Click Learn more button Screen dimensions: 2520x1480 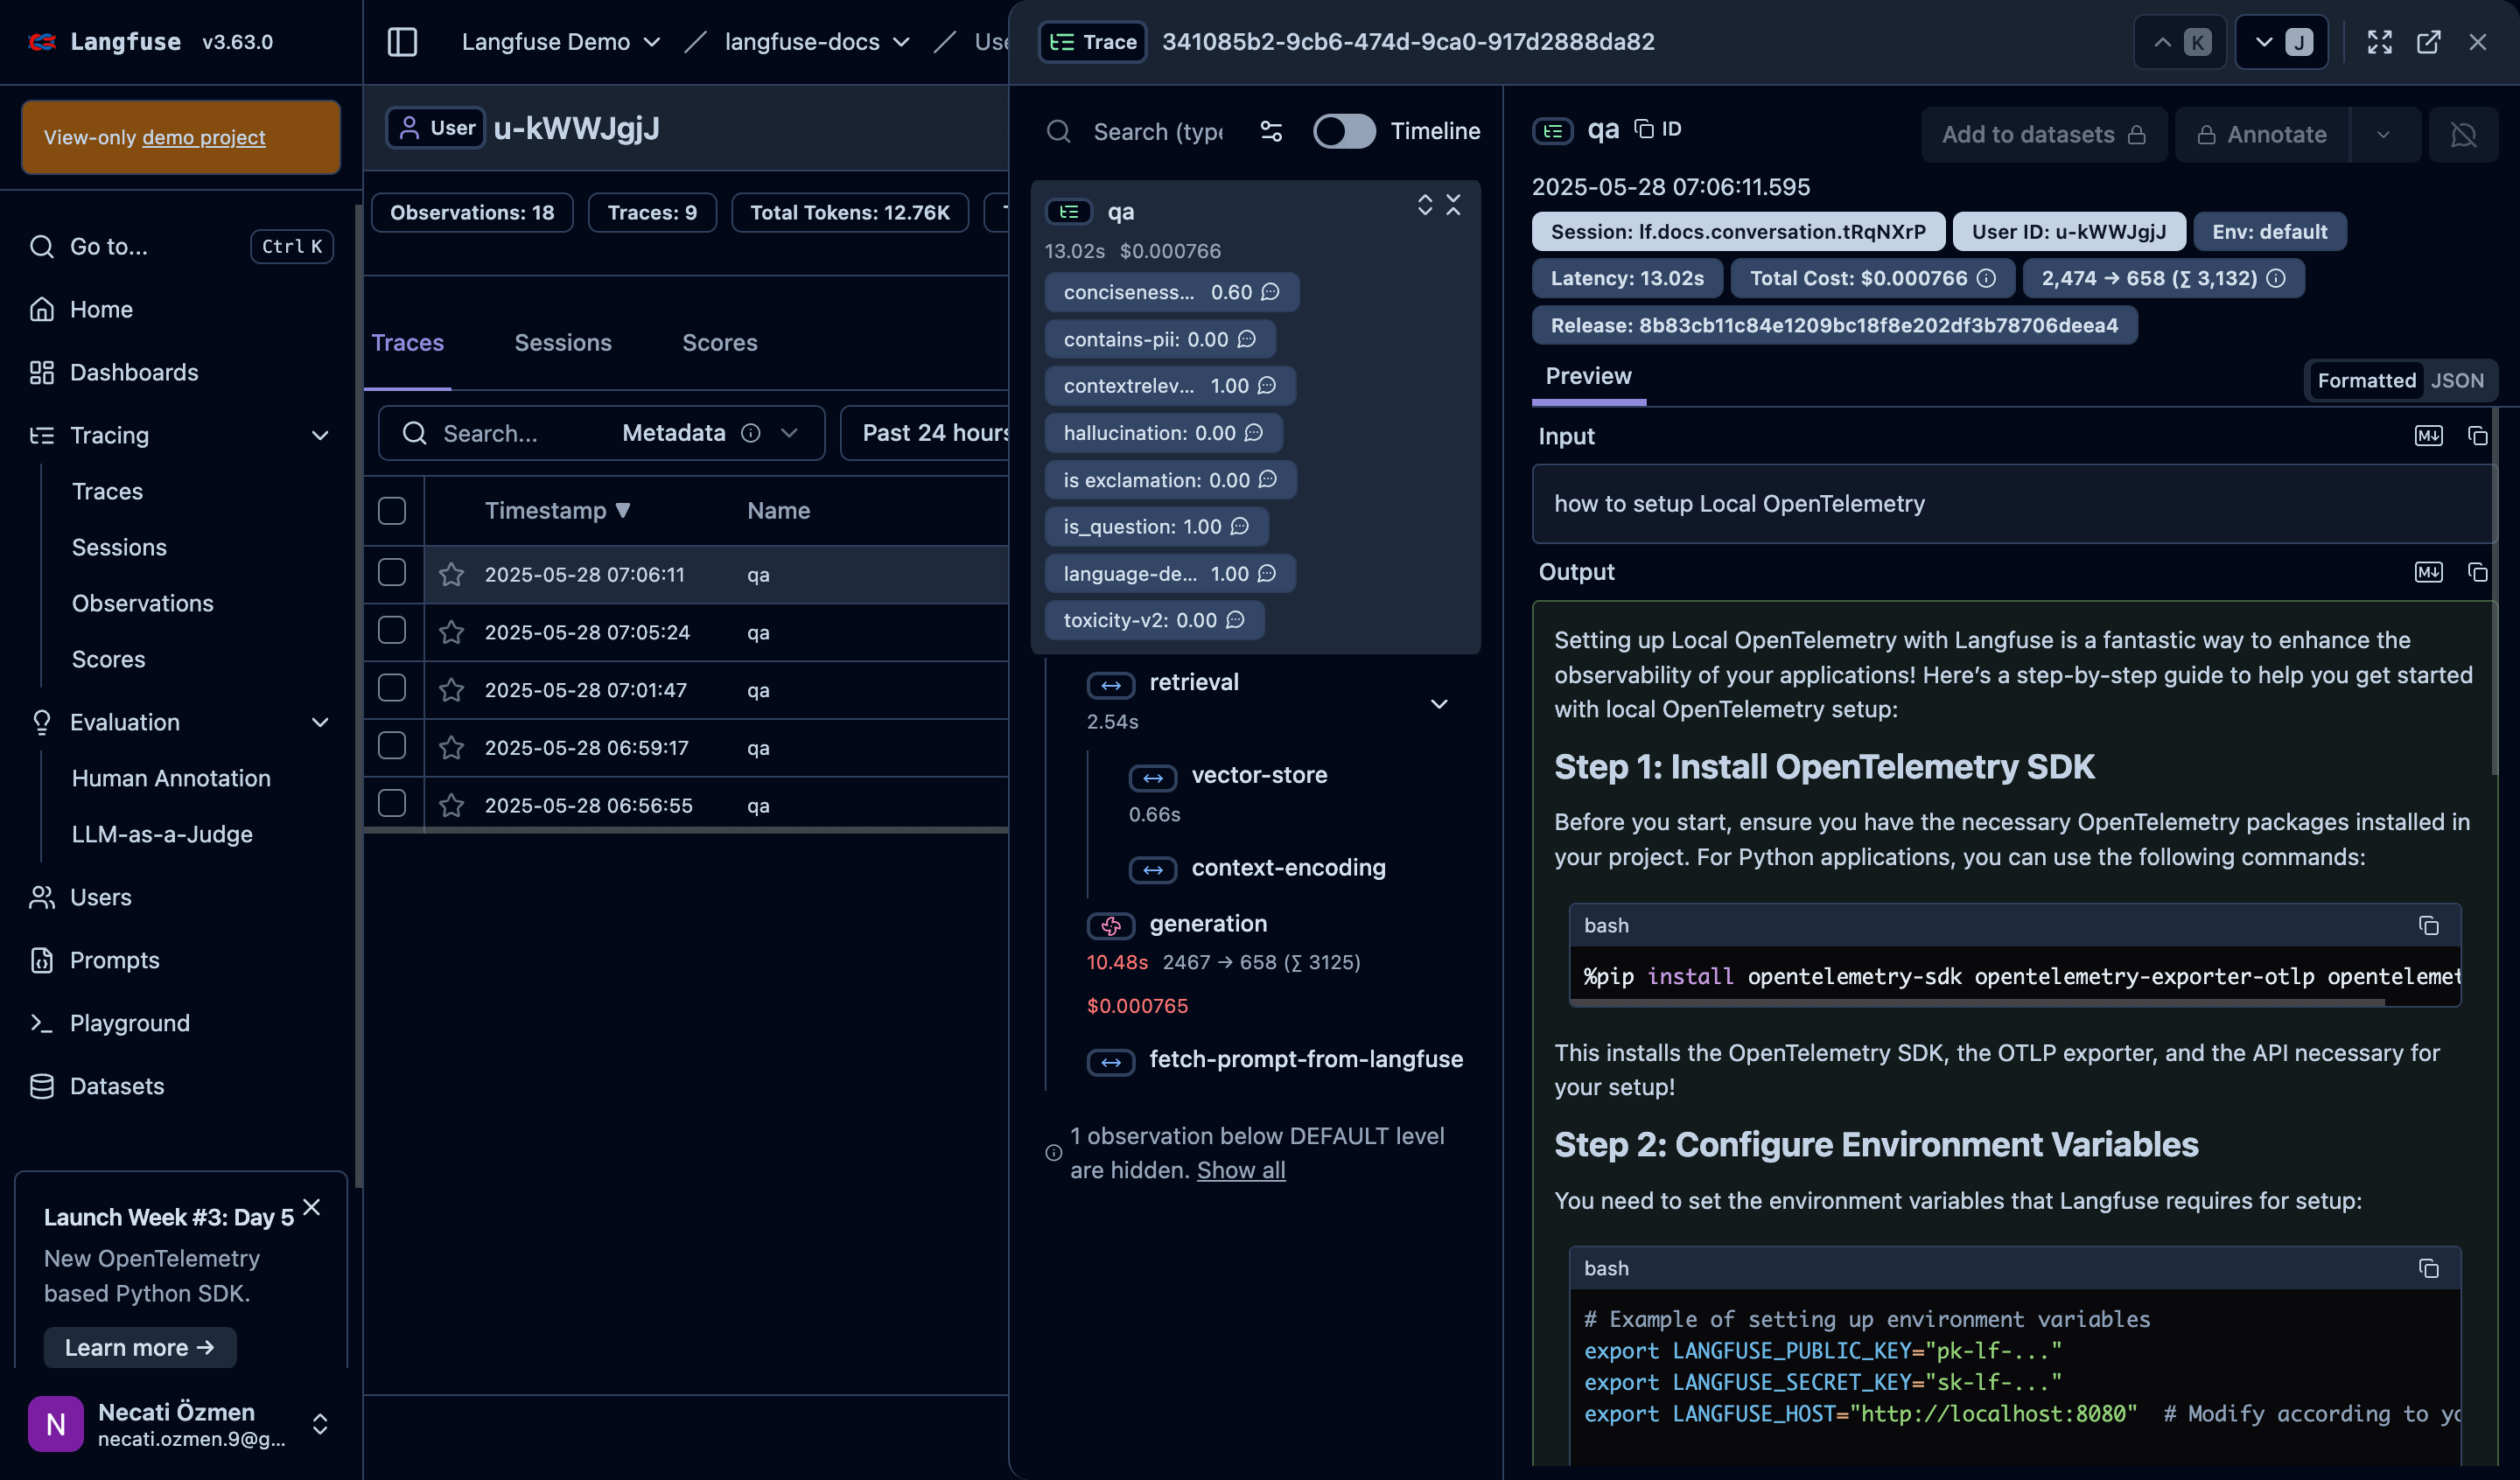click(x=140, y=1347)
